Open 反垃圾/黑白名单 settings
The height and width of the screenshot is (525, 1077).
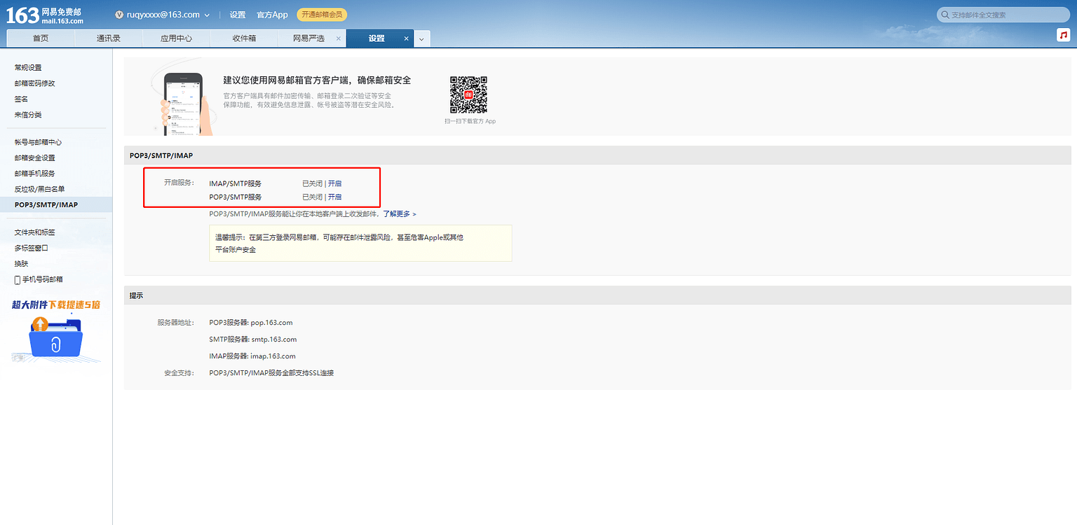(x=40, y=189)
